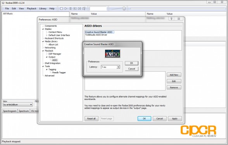Adjust the volume slider in the toolbar

coord(124,8)
